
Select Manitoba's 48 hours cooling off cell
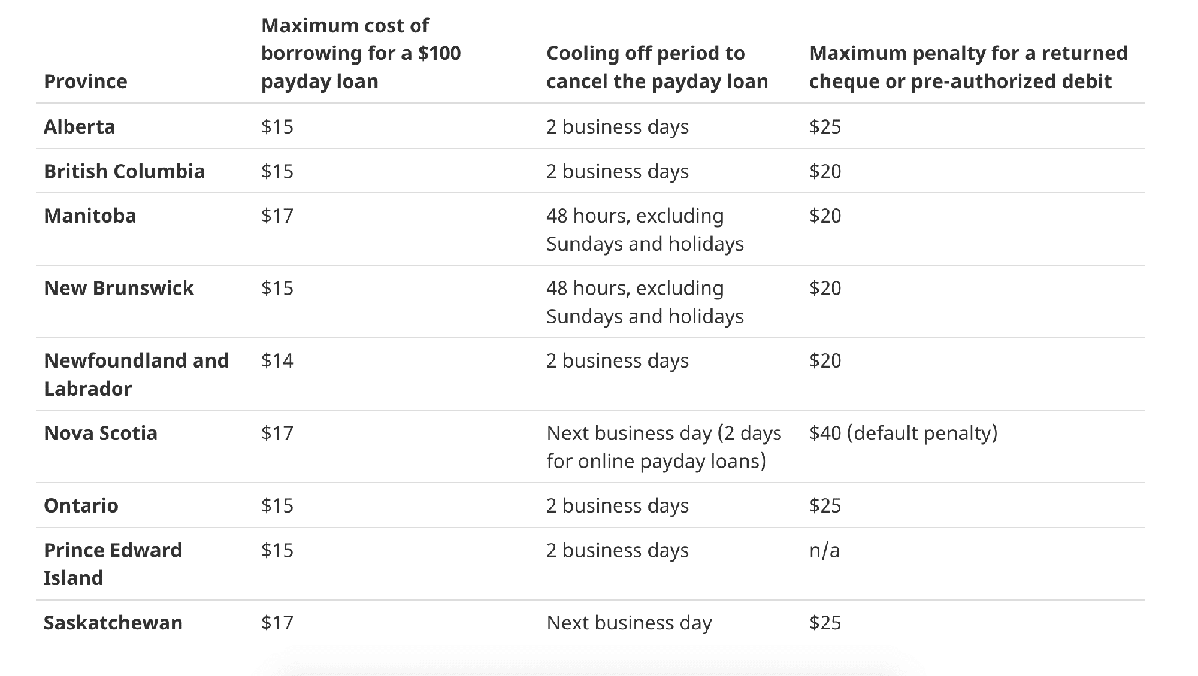(x=645, y=229)
